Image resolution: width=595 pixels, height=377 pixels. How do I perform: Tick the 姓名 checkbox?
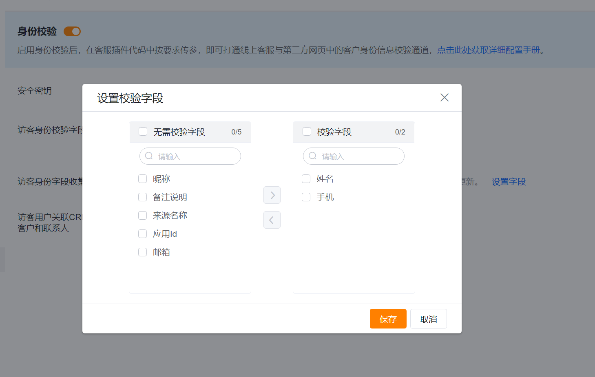pyautogui.click(x=306, y=179)
